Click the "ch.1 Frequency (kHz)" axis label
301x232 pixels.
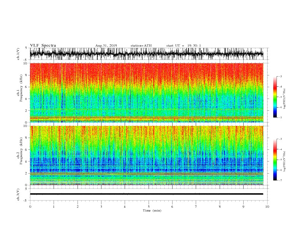20,88
